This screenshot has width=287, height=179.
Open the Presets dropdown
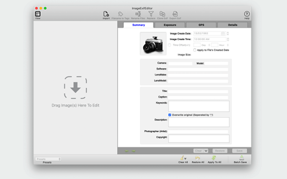pos(48,159)
